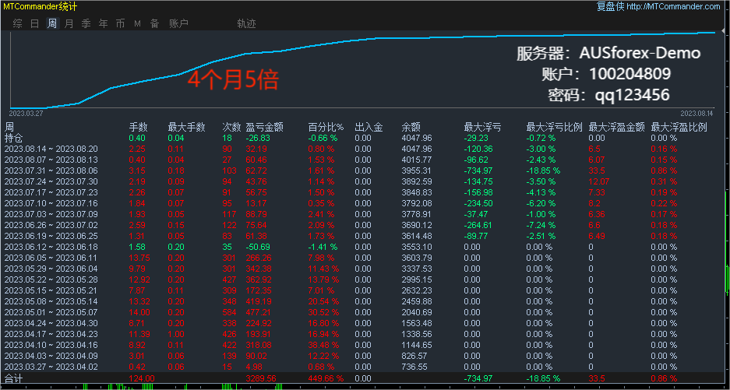Viewport: 730px width, 390px height.
Task: Open the http://MTCommander.com link
Action: (673, 6)
